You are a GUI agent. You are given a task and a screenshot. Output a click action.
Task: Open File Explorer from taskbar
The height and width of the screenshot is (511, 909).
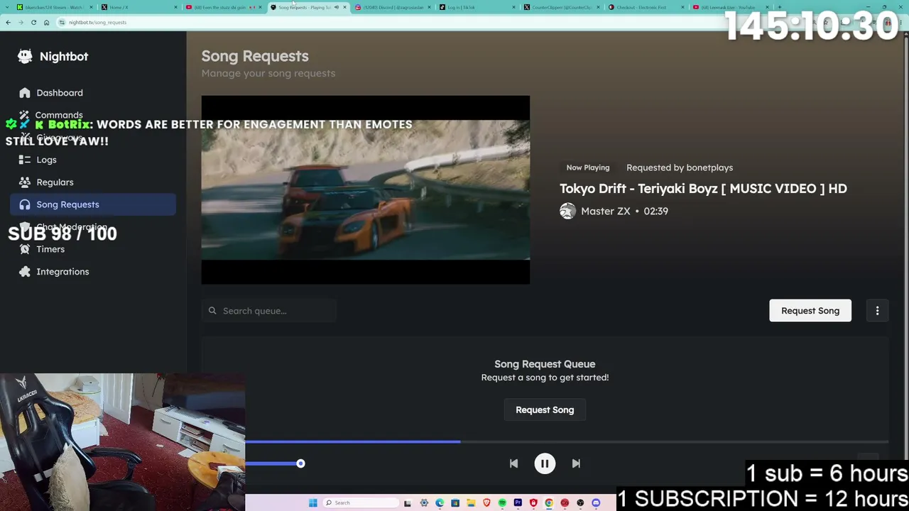[471, 503]
